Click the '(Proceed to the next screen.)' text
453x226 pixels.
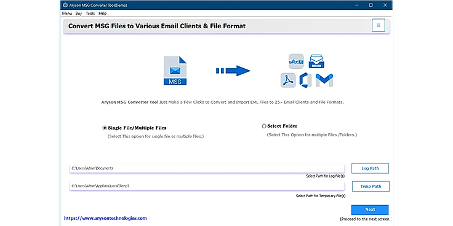tap(366, 219)
